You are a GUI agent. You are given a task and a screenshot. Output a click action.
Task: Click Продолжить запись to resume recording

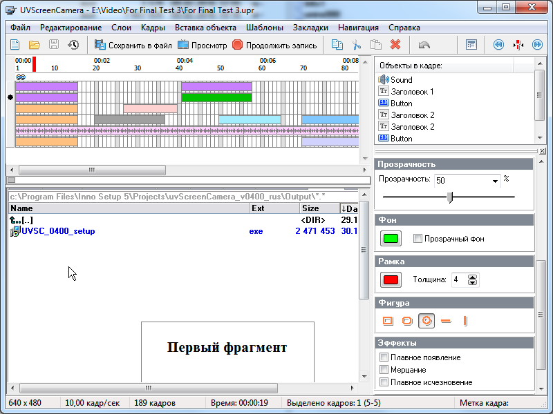274,46
